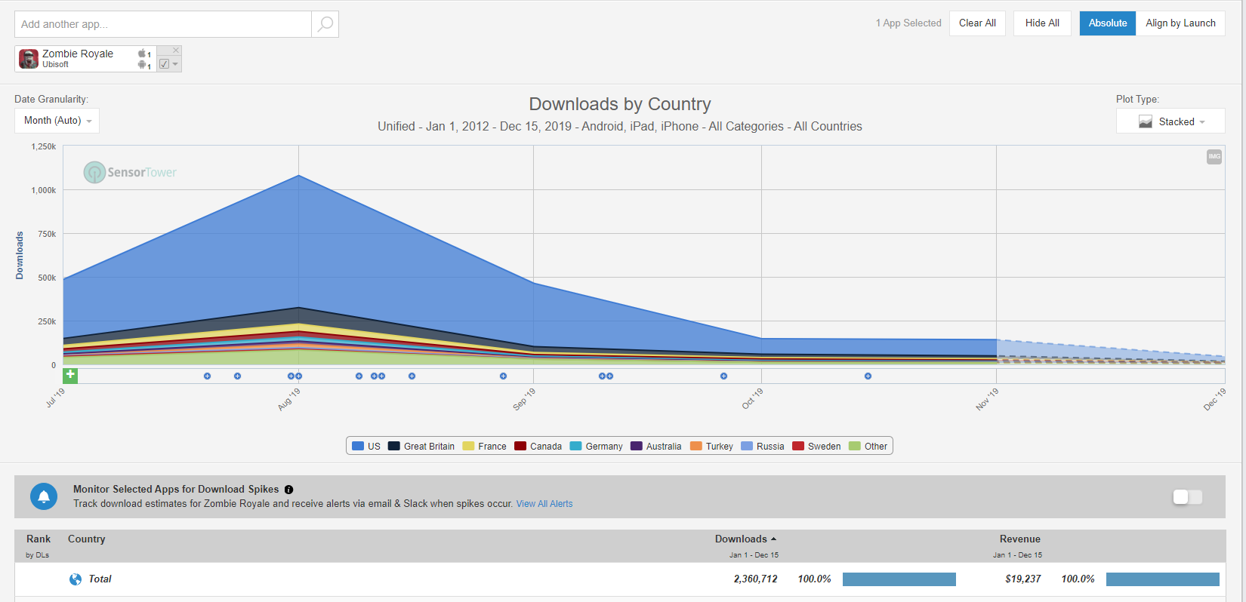The width and height of the screenshot is (1246, 602).
Task: Sort table by Downloads column header
Action: click(745, 539)
